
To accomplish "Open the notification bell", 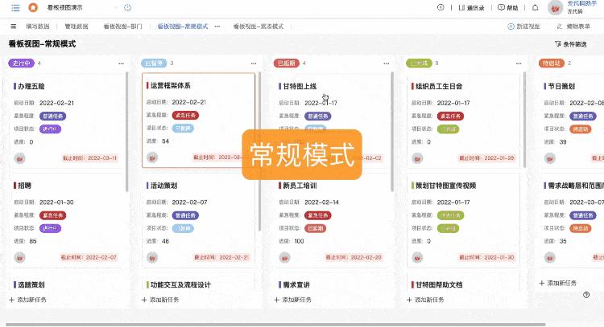I will coord(535,8).
